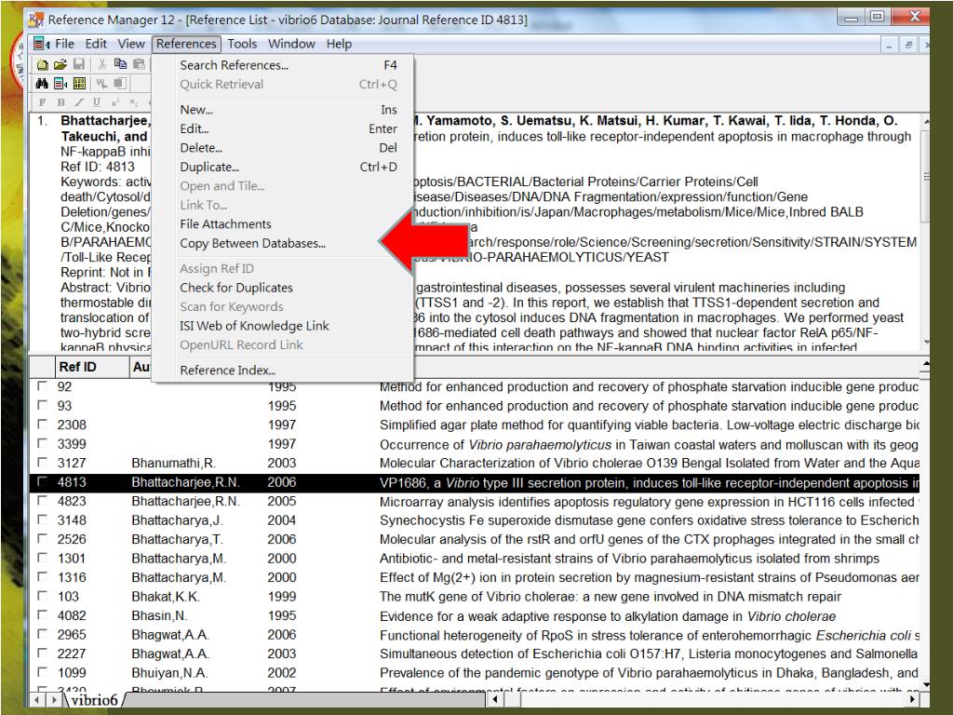Open the Help menu

pyautogui.click(x=339, y=44)
